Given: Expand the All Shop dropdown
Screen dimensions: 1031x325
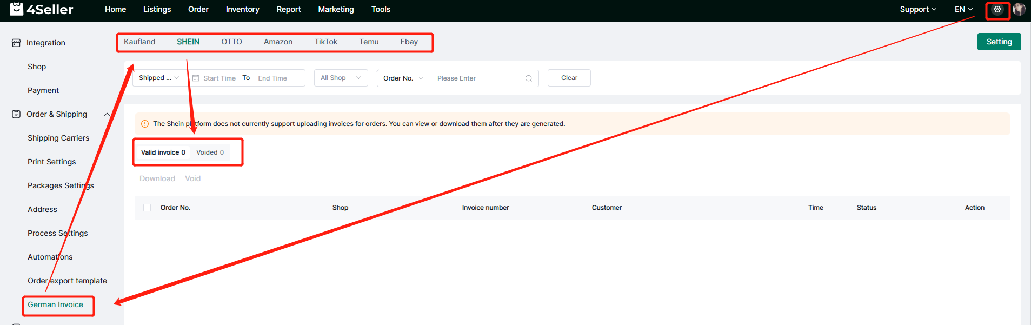Looking at the screenshot, I should point(341,78).
